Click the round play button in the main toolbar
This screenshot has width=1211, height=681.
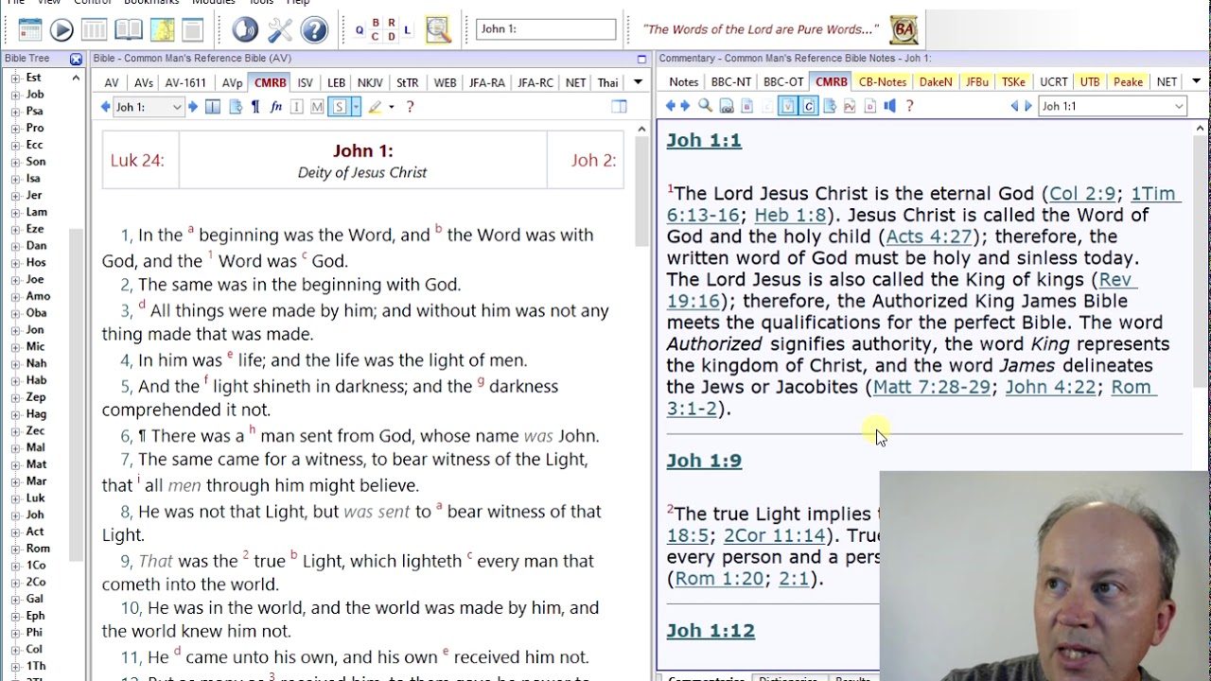click(61, 30)
